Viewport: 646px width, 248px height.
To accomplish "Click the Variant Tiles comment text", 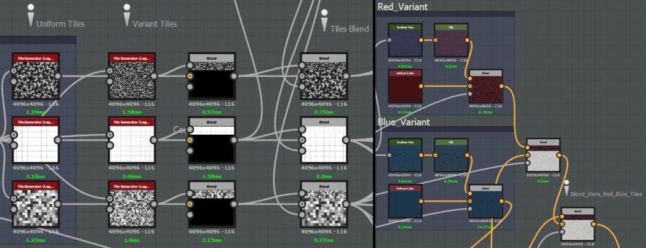I will 155,24.
